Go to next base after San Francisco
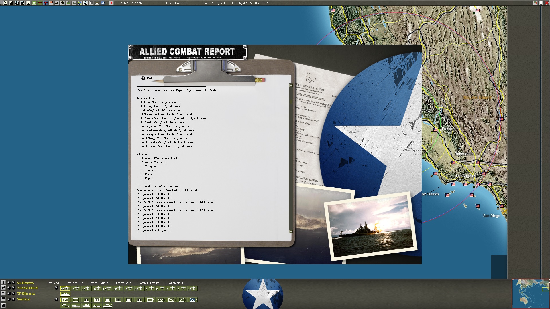The image size is (550, 309). (x=13, y=283)
